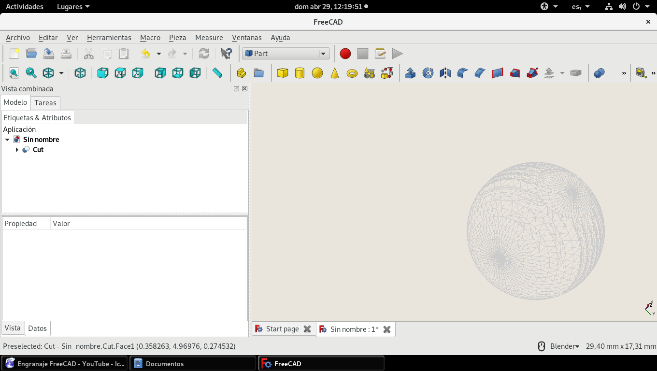Click the Propiedad column header

click(27, 224)
